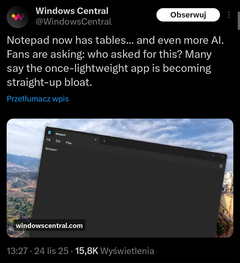Click the "Notepad!" text in the editor area
This screenshot has height=263, width=240.
(51, 149)
